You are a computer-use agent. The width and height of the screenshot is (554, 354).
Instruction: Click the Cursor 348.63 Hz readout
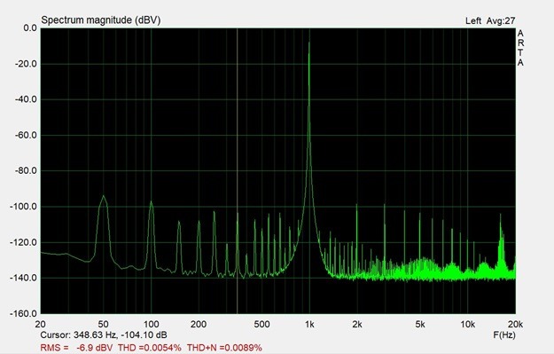(x=104, y=334)
